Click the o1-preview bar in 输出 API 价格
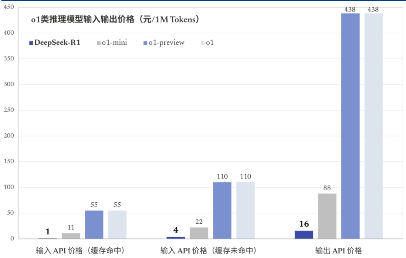The width and height of the screenshot is (406, 258). pos(350,126)
